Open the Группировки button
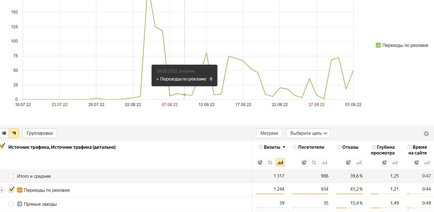 [40, 133]
